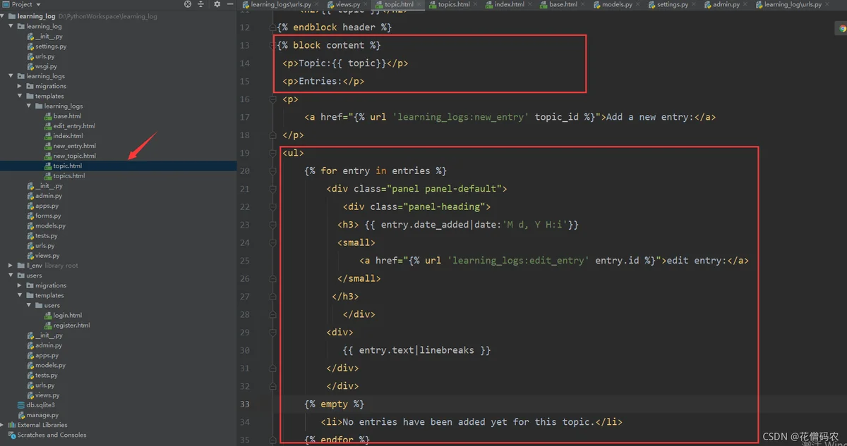Select new_topic.html in the project tree
Screen dimensions: 847x446
coord(74,156)
